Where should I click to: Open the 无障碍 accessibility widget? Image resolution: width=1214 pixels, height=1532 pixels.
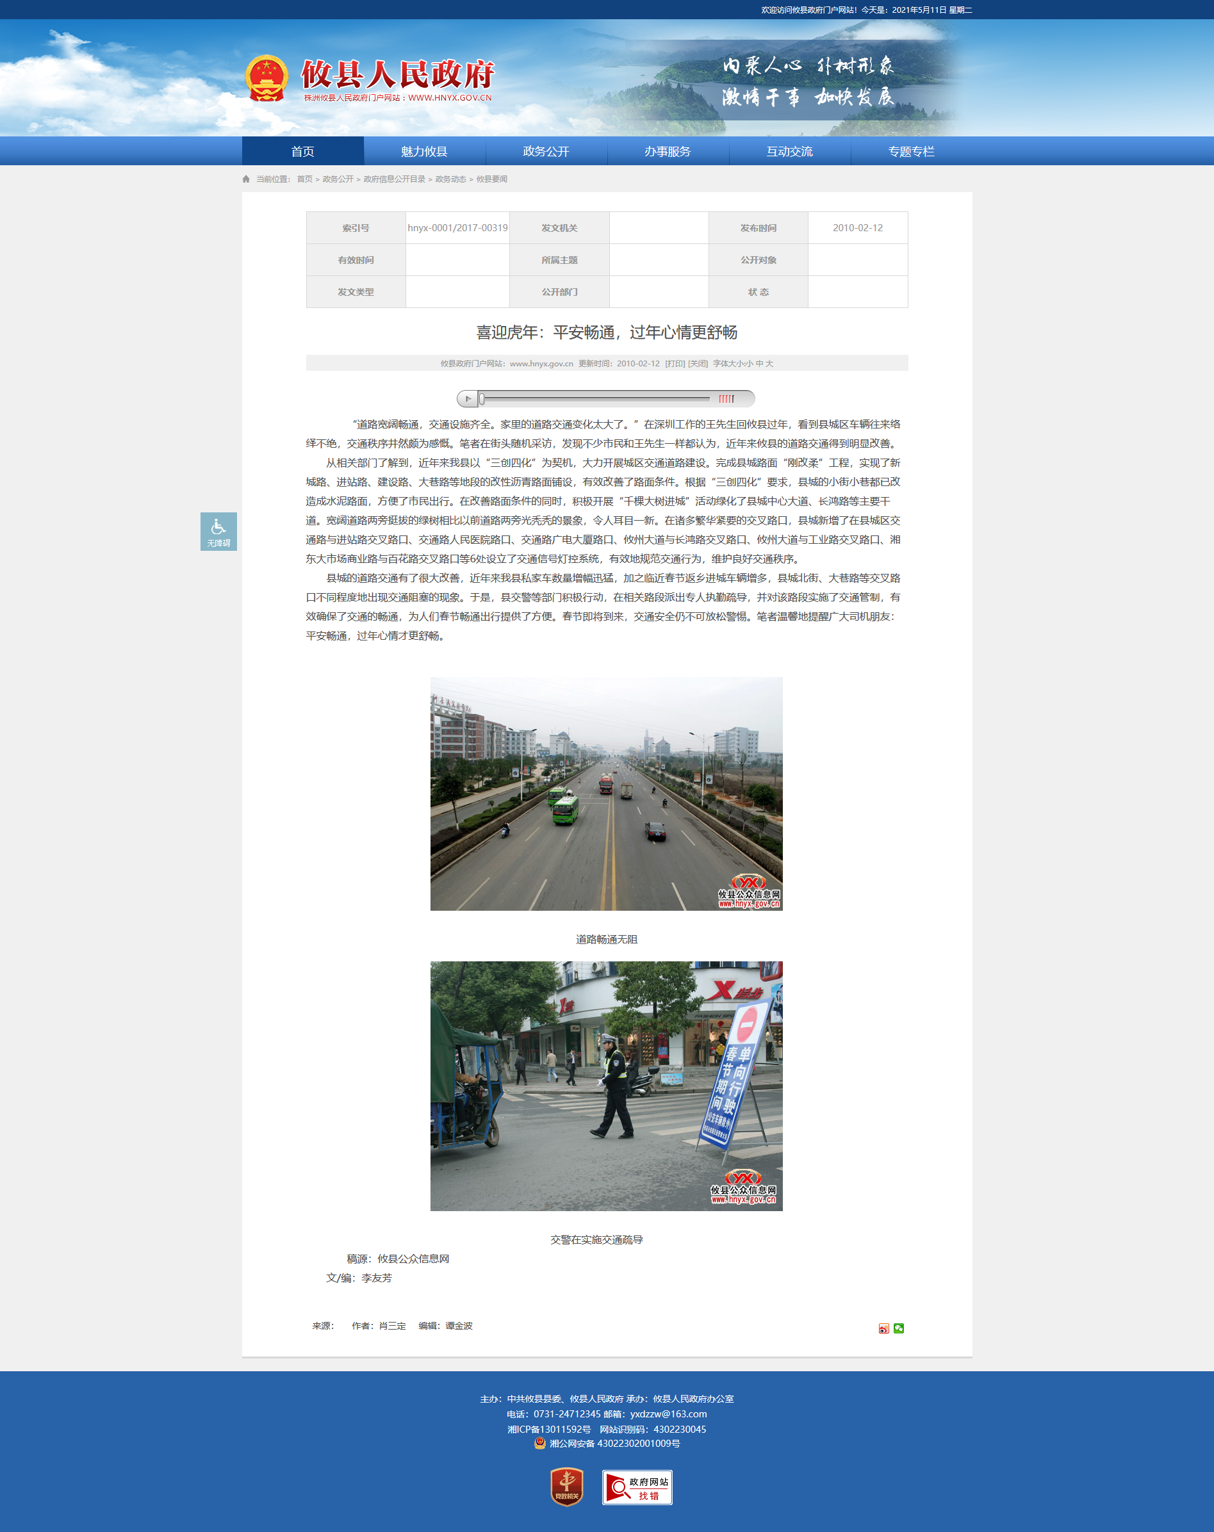(218, 532)
